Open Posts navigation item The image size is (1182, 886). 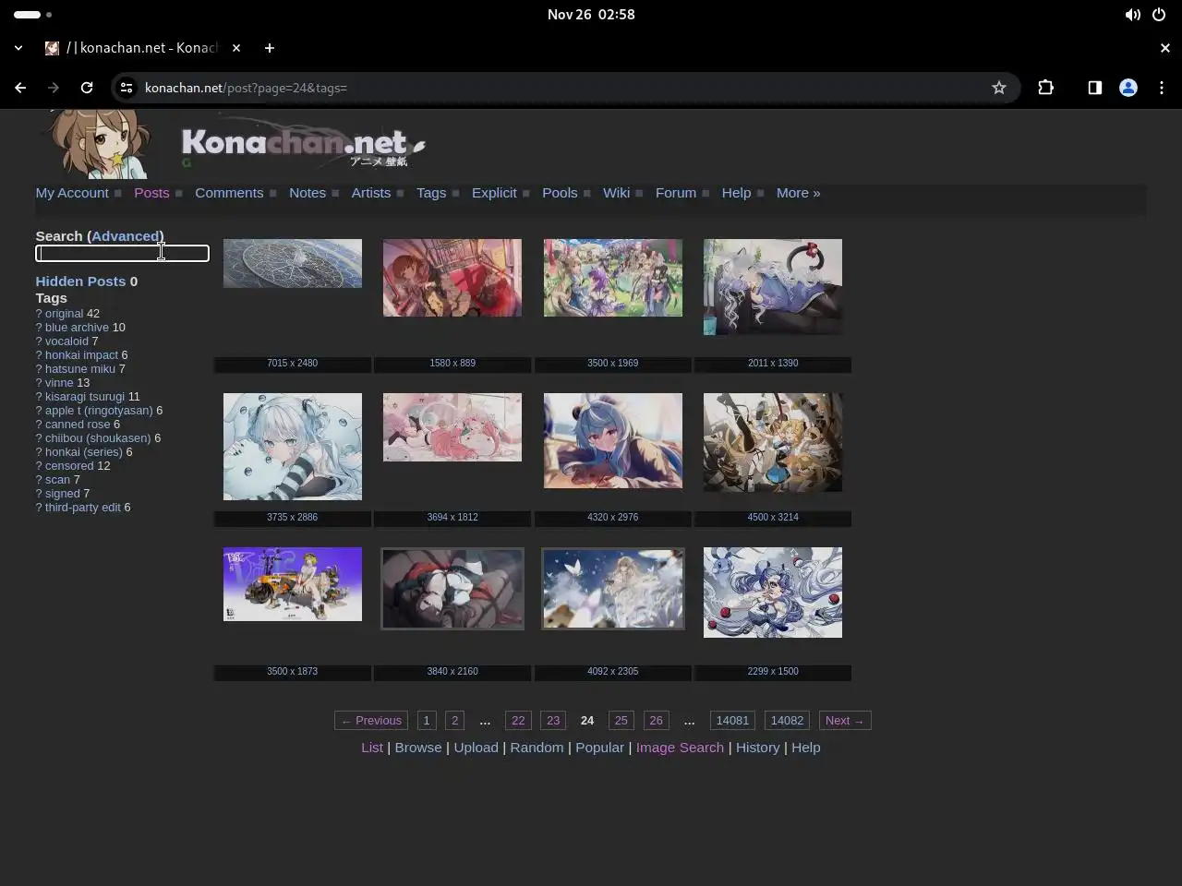pos(151,193)
